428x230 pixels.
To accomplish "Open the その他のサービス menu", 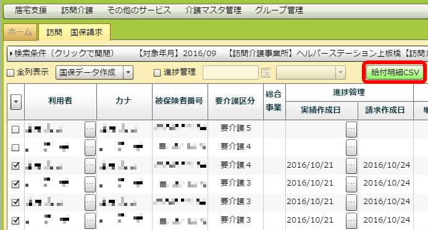I will click(139, 10).
